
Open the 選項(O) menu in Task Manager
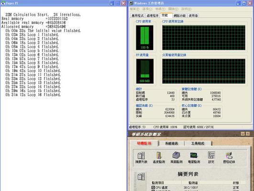(x=147, y=9)
